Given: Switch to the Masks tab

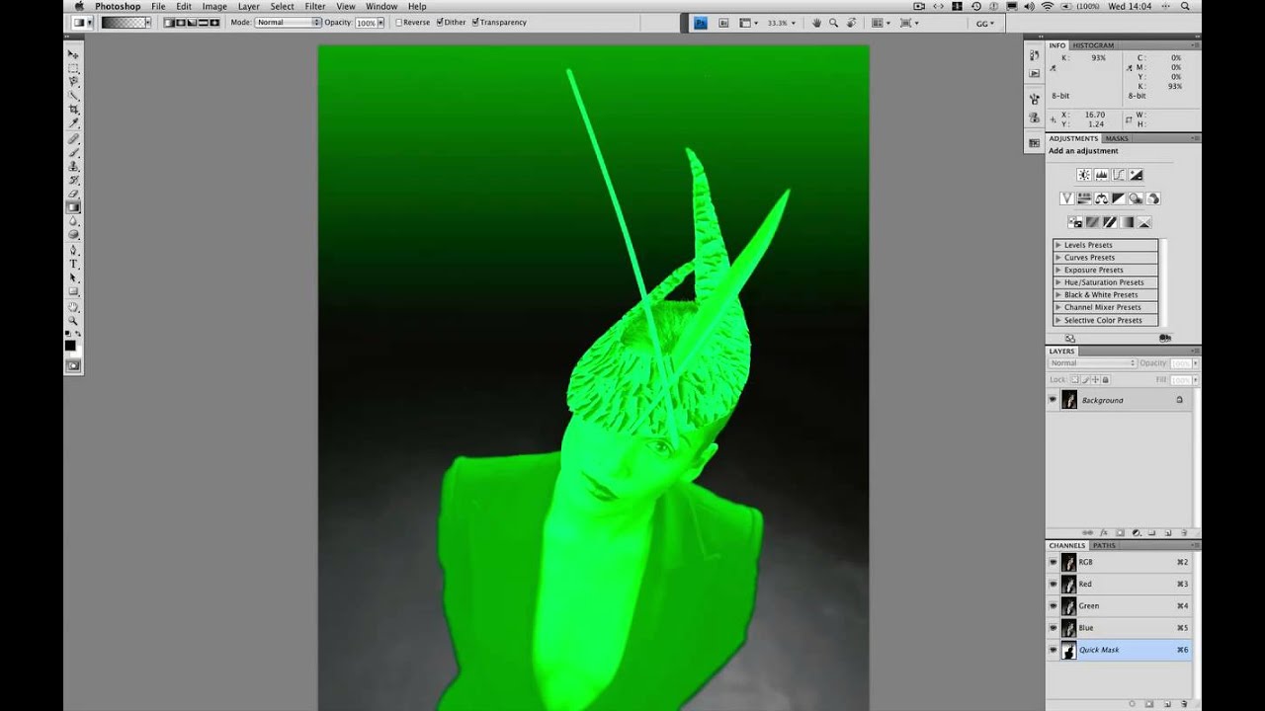Looking at the screenshot, I should coord(1117,138).
